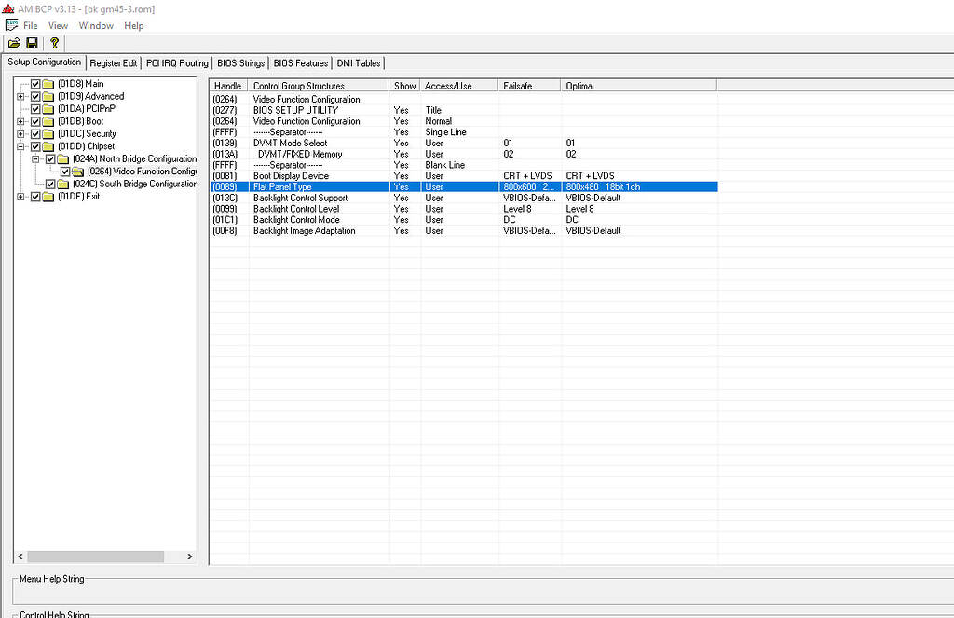This screenshot has width=954, height=618.
Task: Toggle the (024A) North Bridge Configuration checkbox
Action: point(48,158)
